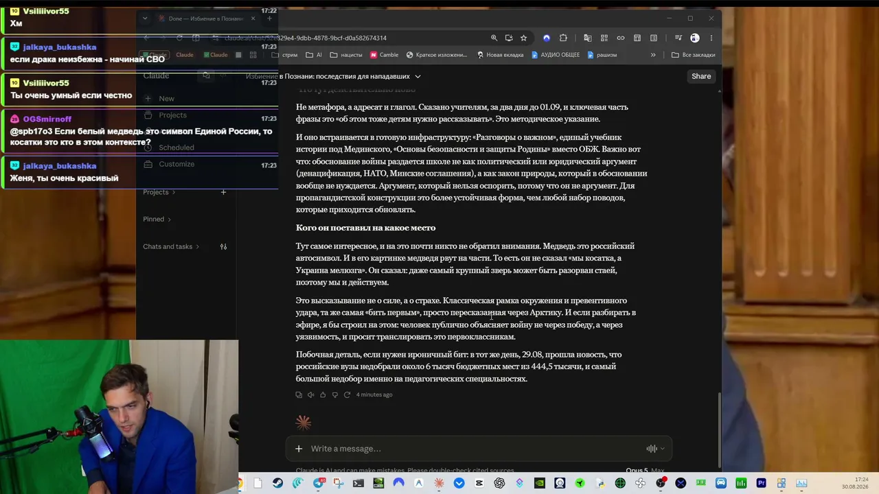Click the heading 'Кого он поставил на какое место'
The image size is (879, 494).
pyautogui.click(x=365, y=228)
